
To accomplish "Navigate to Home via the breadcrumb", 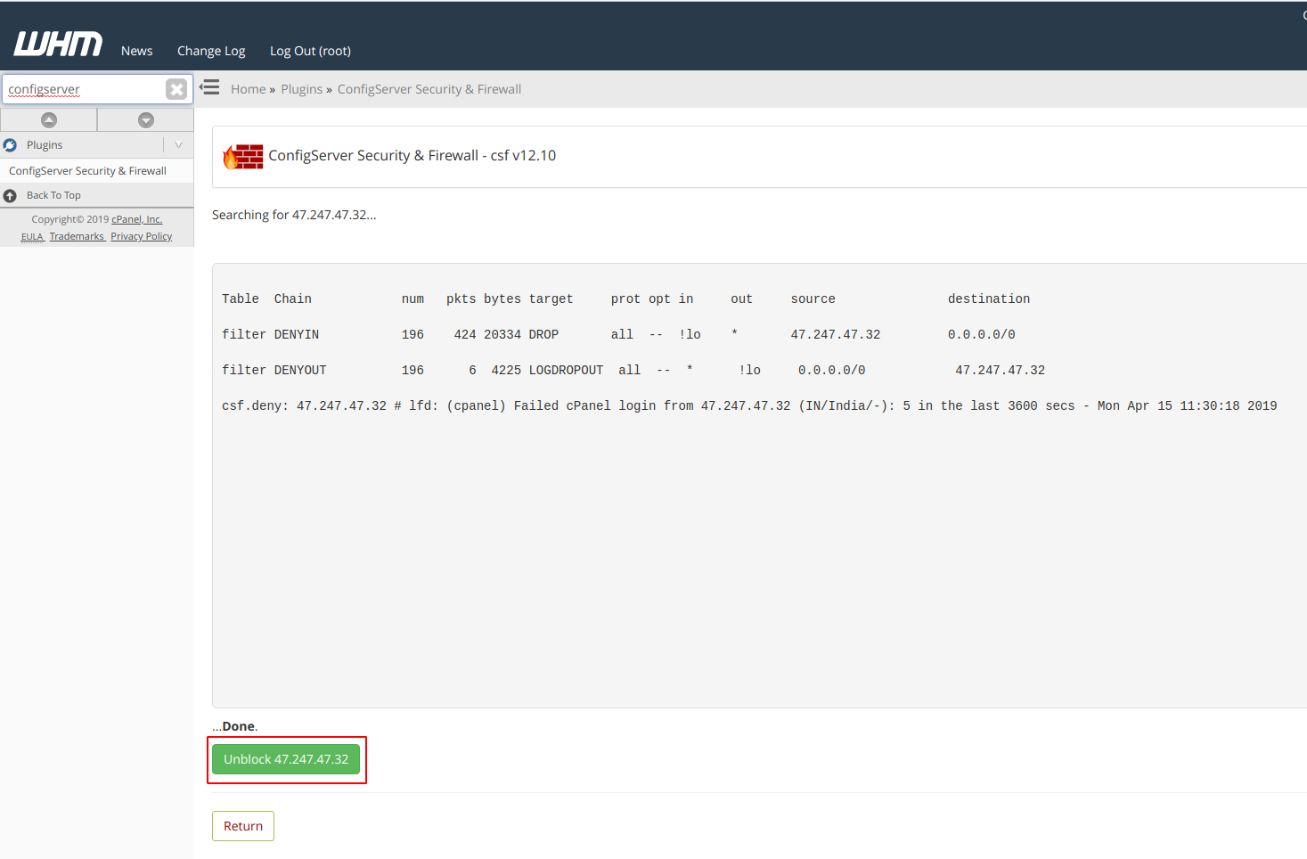I will (248, 88).
